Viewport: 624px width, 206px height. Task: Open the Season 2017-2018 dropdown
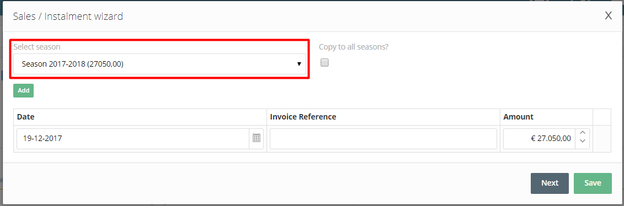coord(159,64)
